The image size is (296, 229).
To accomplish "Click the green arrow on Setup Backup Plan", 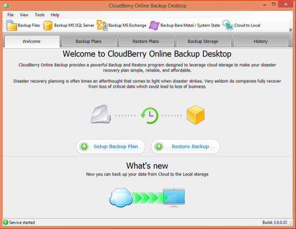I will pyautogui.click(x=84, y=146).
